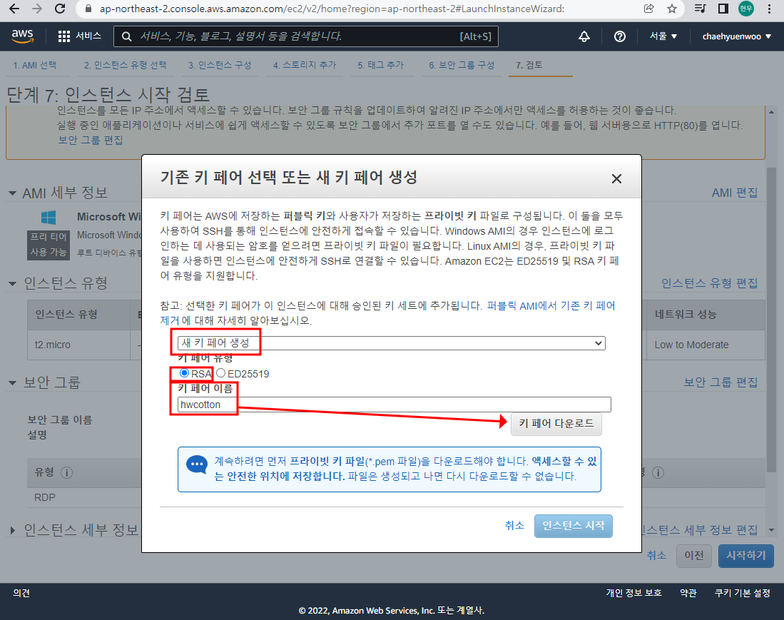Click the 인스턴스 시작 button in dialog
The image size is (784, 620).
point(573,526)
